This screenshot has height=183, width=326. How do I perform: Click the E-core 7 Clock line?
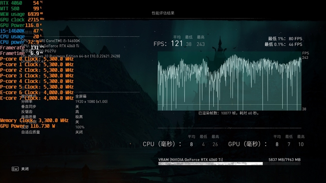(x=37, y=98)
